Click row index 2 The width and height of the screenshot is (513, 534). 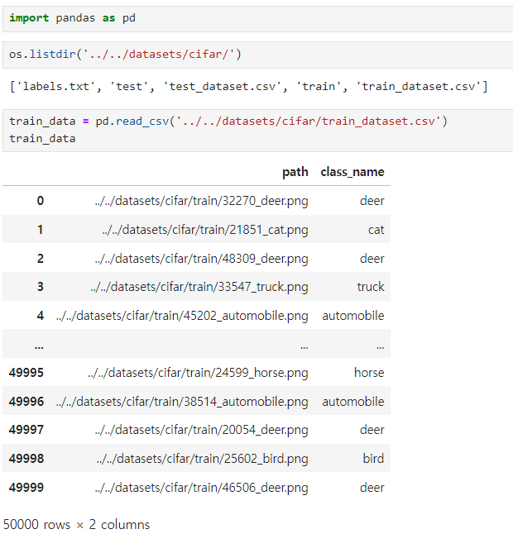pyautogui.click(x=41, y=259)
